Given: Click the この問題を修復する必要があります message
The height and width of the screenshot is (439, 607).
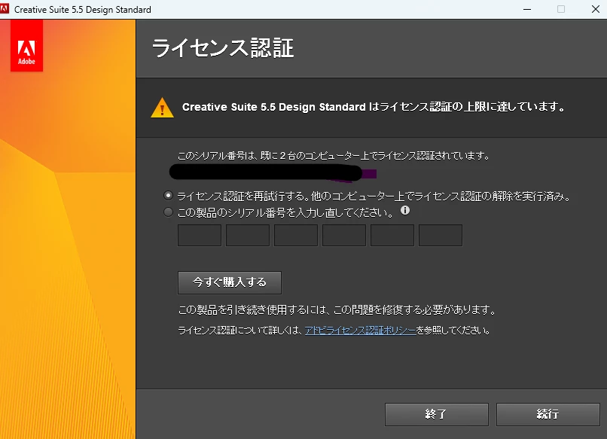Looking at the screenshot, I should [x=337, y=309].
